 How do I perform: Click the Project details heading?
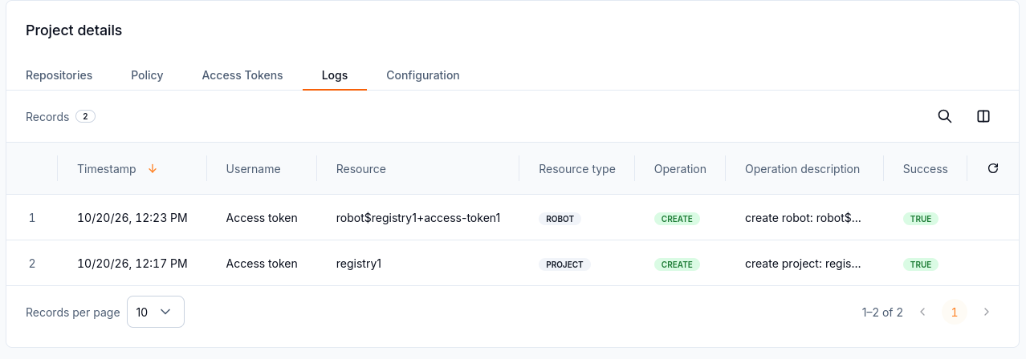pyautogui.click(x=74, y=30)
